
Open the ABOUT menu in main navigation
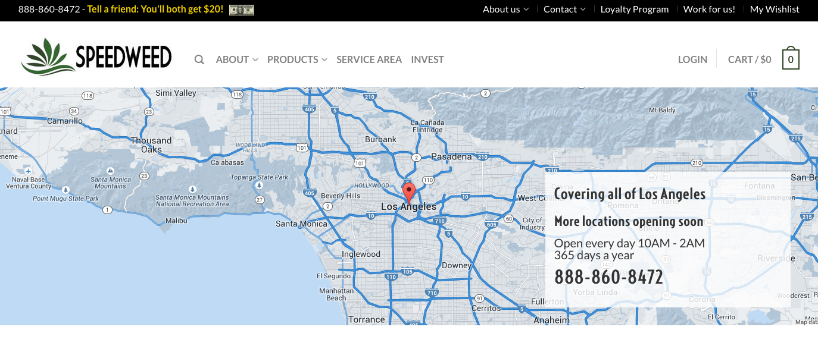tap(237, 59)
